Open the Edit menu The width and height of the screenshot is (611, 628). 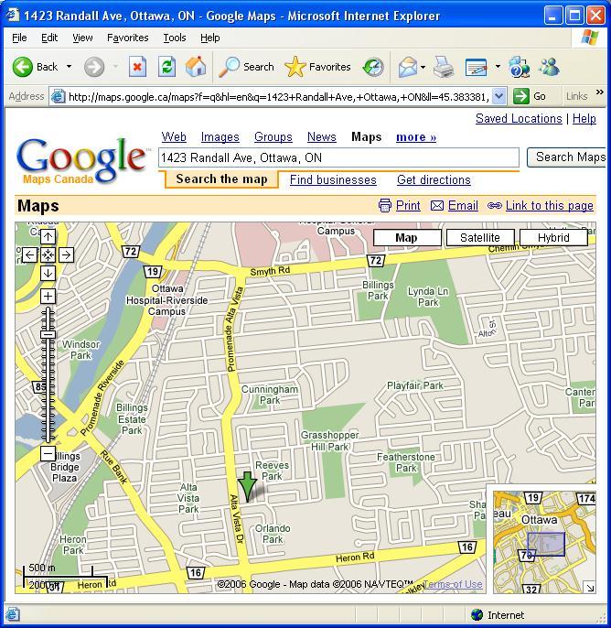[x=49, y=38]
